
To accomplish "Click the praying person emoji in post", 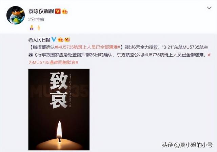I will (x=32, y=28).
